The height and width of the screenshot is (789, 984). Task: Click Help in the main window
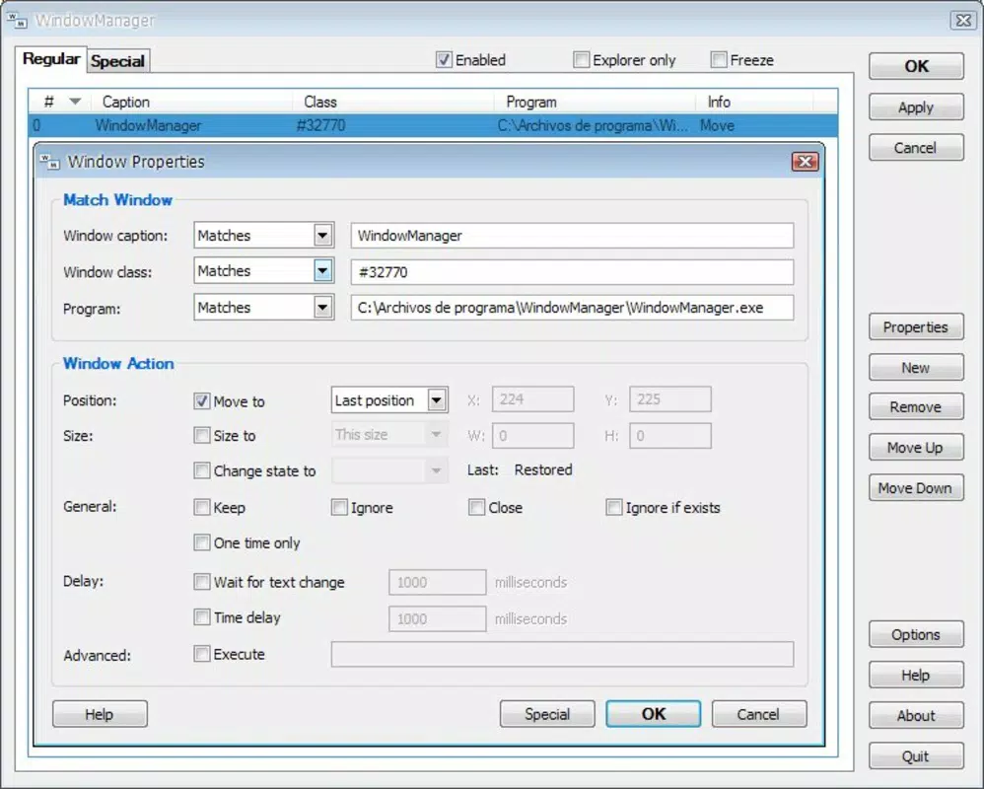[x=916, y=675]
